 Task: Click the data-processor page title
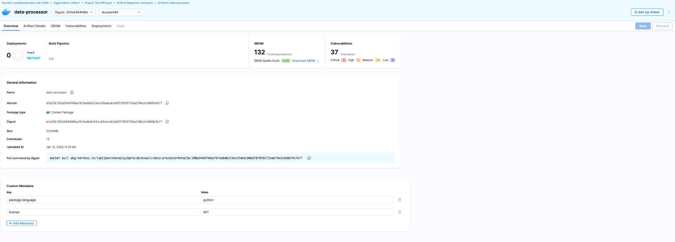pos(31,12)
